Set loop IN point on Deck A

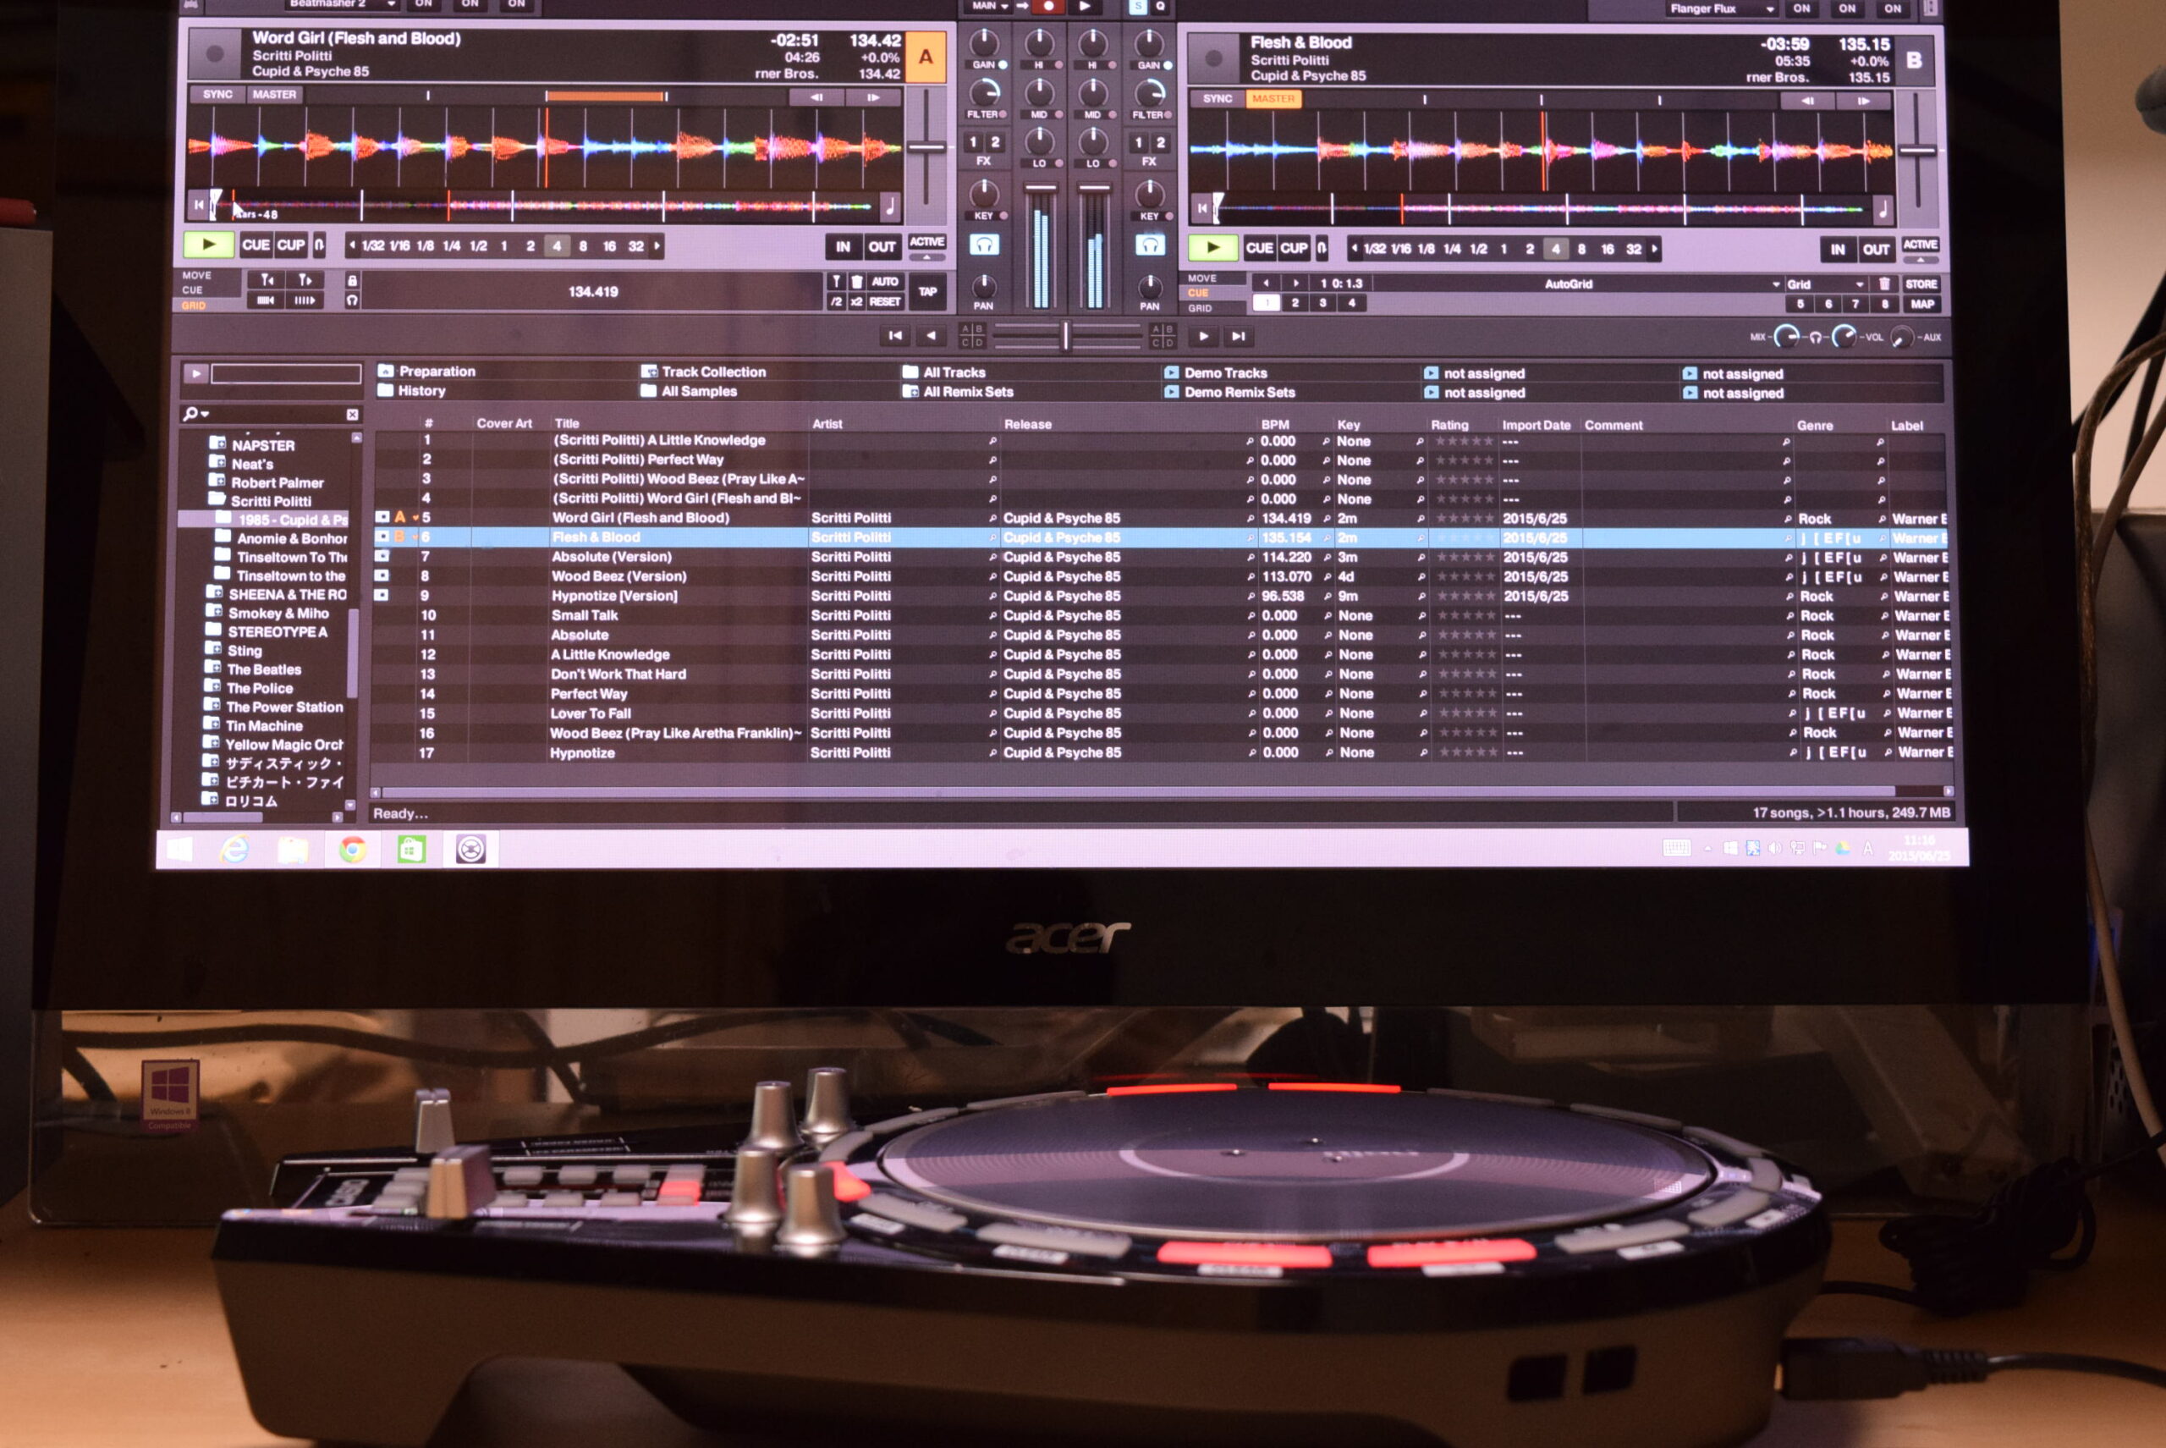point(843,246)
